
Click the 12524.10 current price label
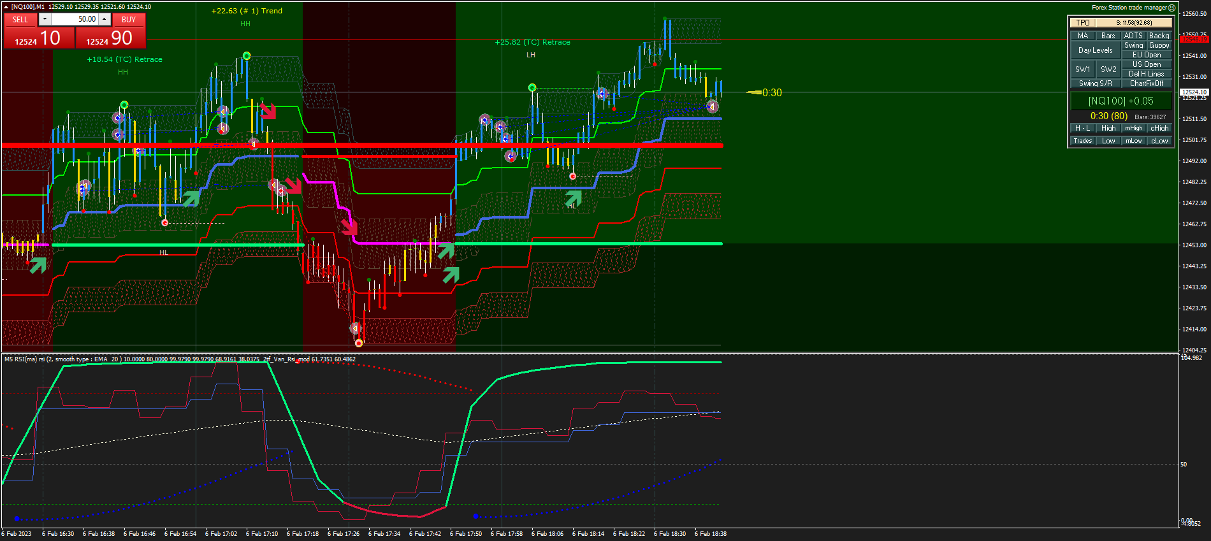pos(1194,92)
